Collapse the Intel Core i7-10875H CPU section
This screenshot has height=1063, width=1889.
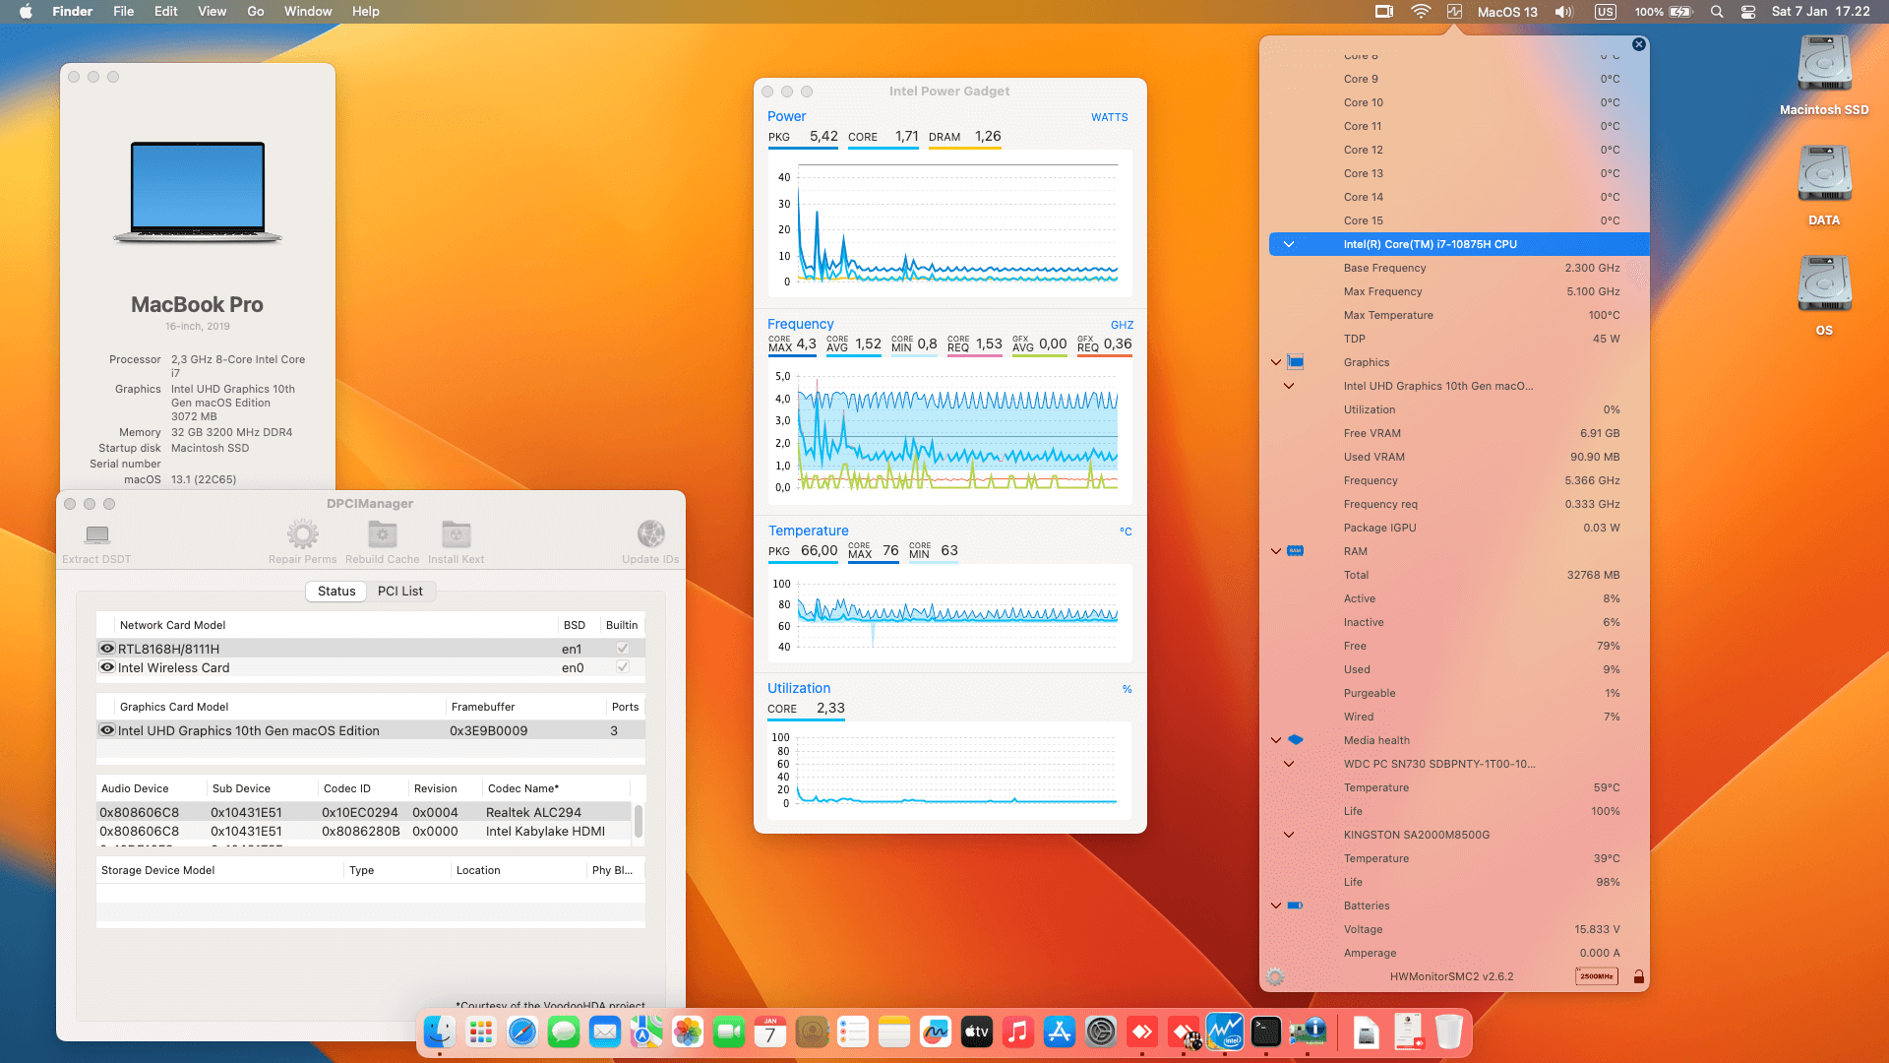[x=1288, y=244]
